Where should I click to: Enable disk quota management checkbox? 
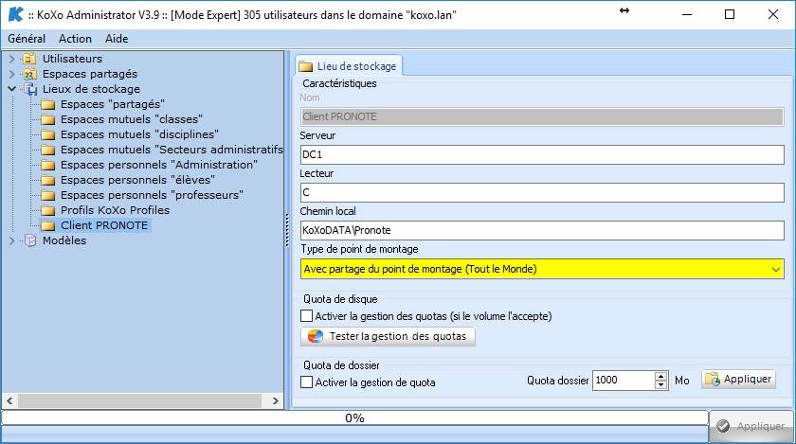[307, 316]
